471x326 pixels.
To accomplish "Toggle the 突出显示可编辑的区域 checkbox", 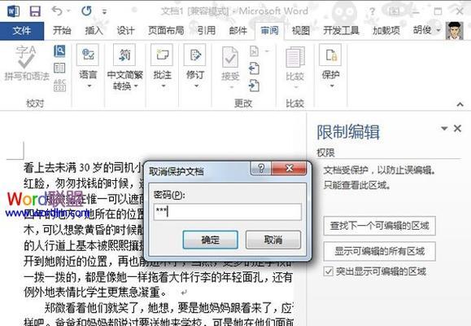I will [329, 271].
